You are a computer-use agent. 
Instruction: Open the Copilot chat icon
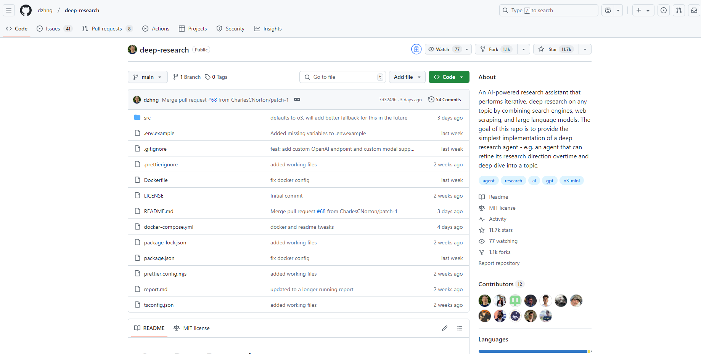point(608,10)
